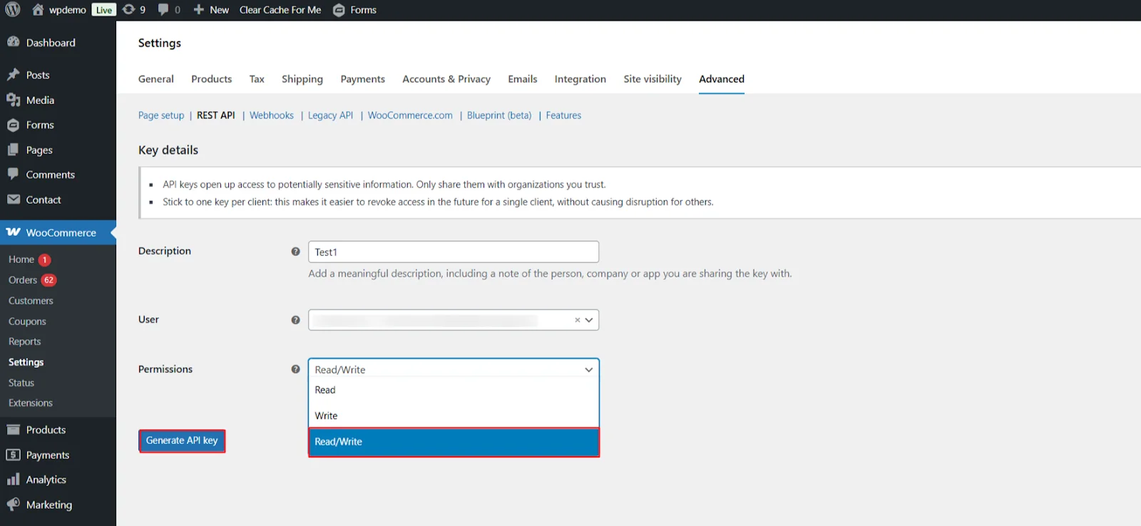Click the Forms sidebar icon
1141x526 pixels.
point(13,125)
